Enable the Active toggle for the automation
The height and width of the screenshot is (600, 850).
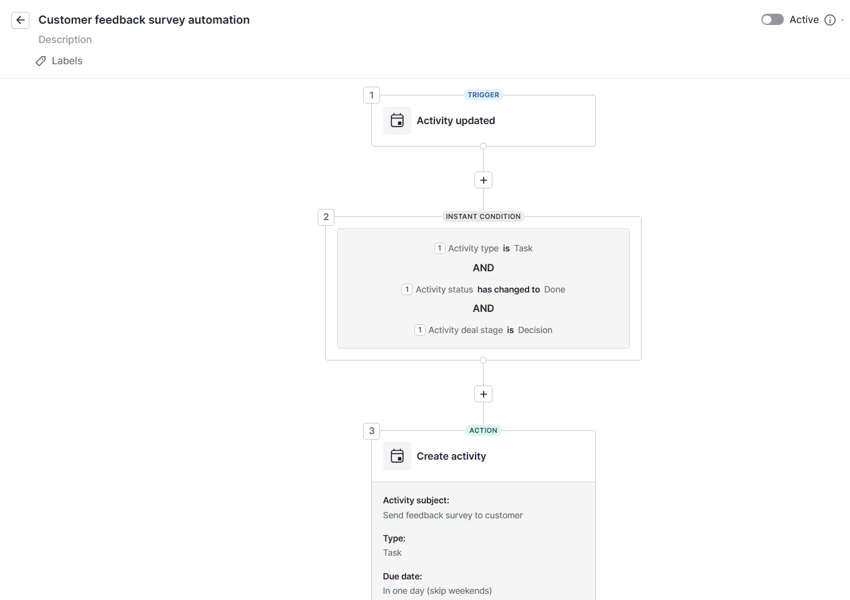772,19
